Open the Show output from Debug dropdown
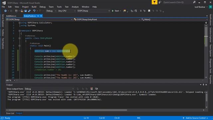Viewport: 213px width, 120px height. click(x=49, y=89)
